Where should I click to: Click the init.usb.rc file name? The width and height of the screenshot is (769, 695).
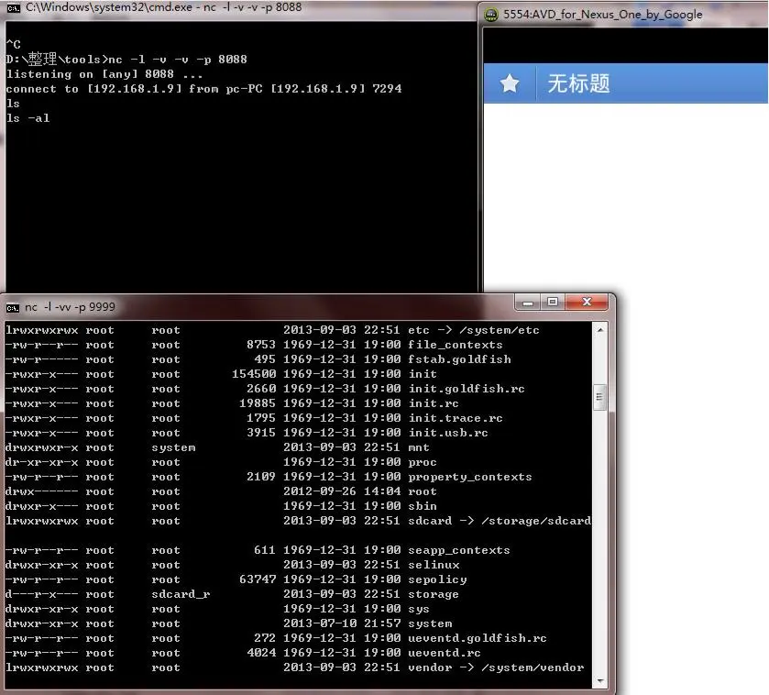[x=448, y=433]
